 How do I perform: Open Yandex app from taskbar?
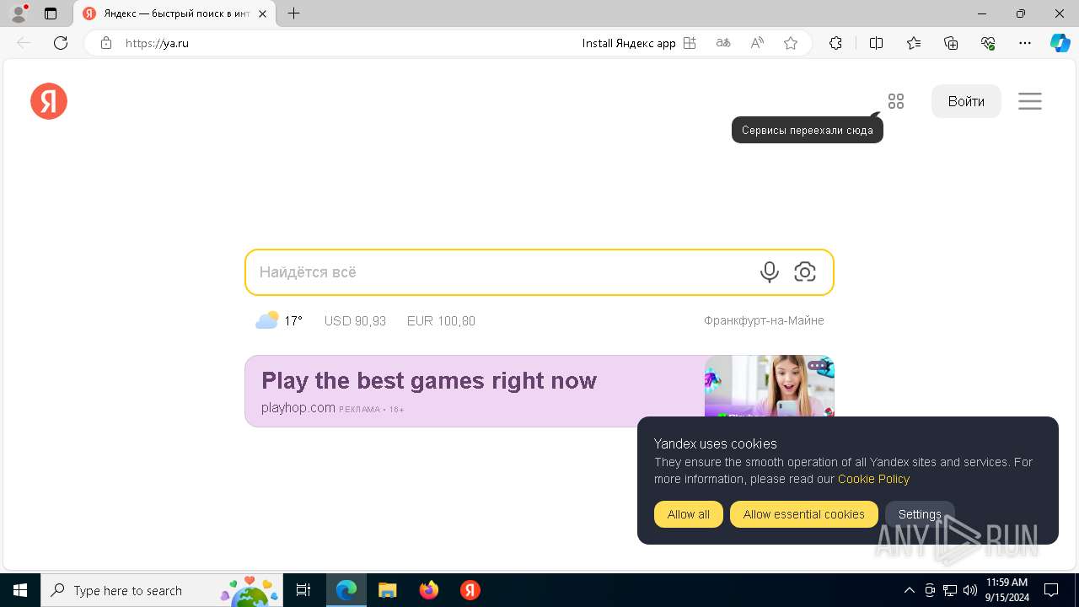[x=470, y=590]
